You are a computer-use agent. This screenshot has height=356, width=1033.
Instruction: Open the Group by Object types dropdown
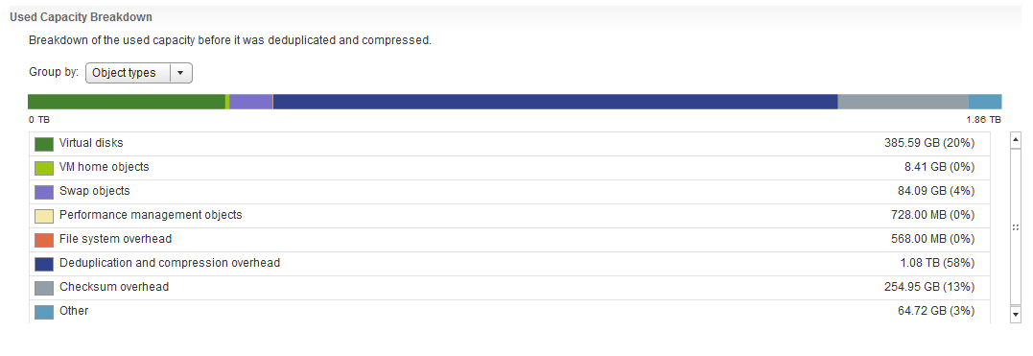coord(139,73)
